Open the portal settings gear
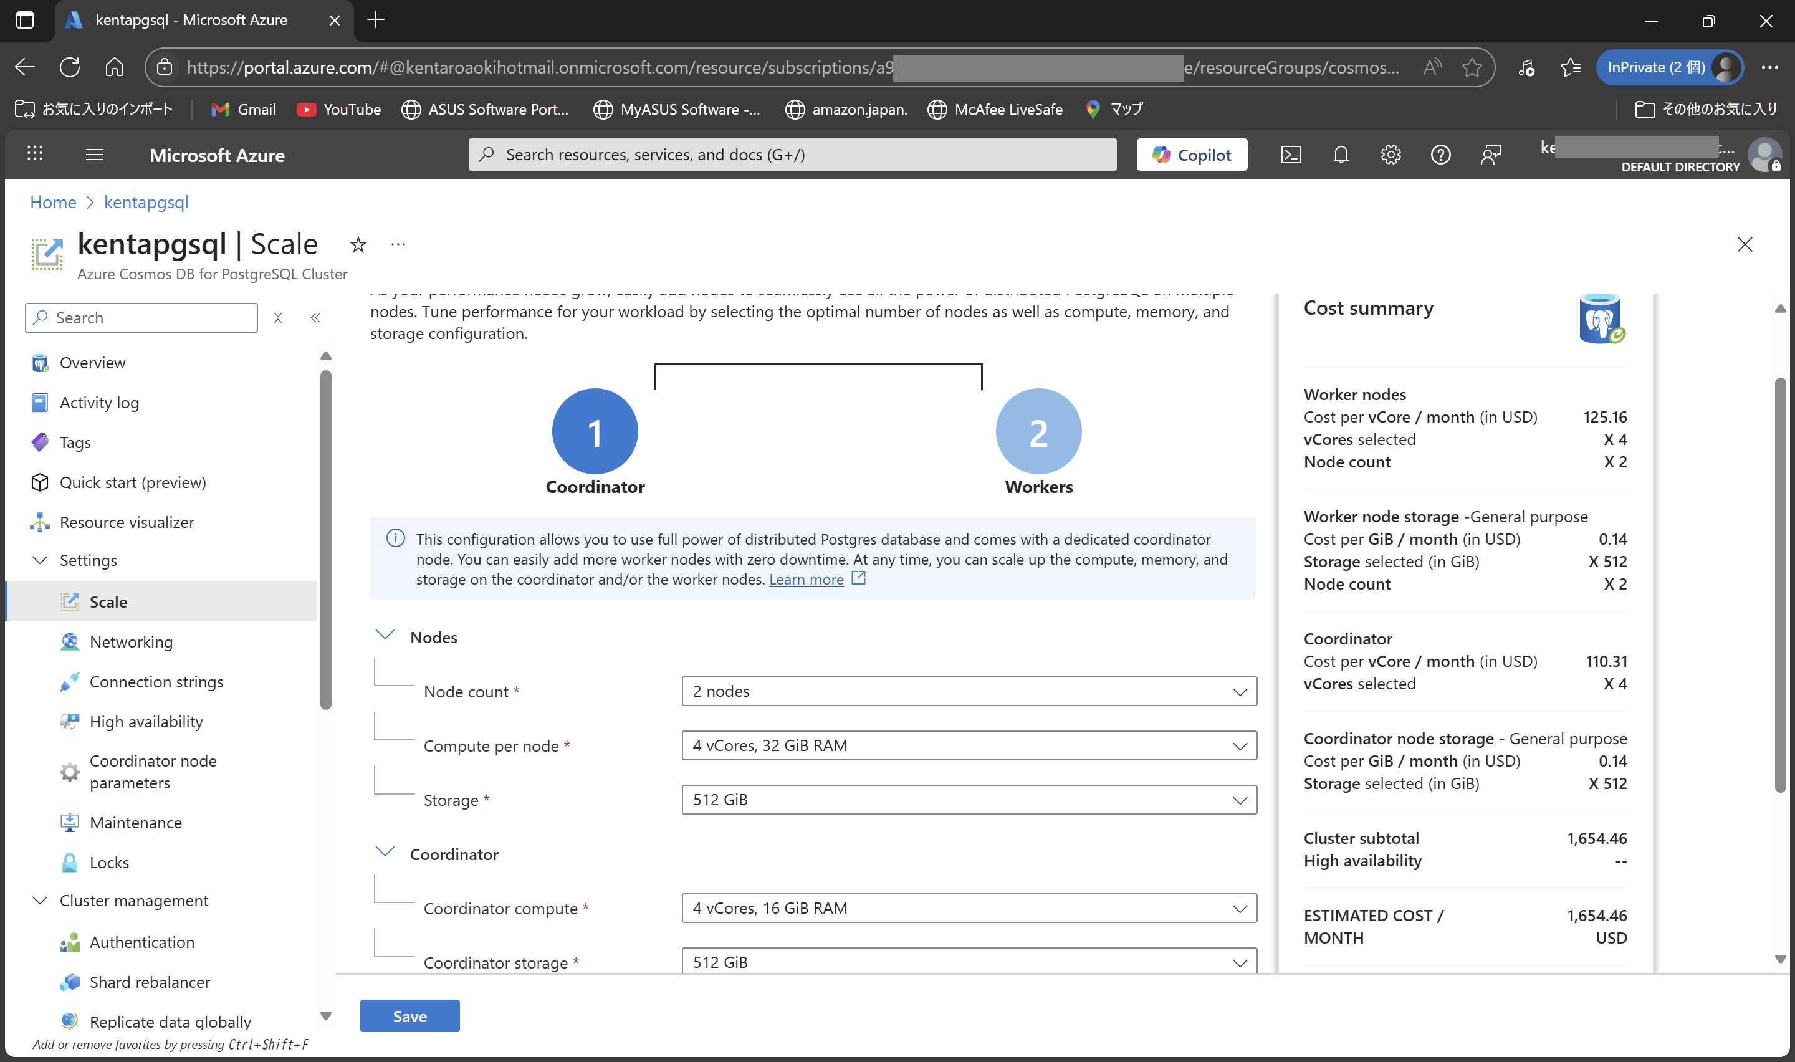This screenshot has width=1795, height=1062. [x=1390, y=154]
